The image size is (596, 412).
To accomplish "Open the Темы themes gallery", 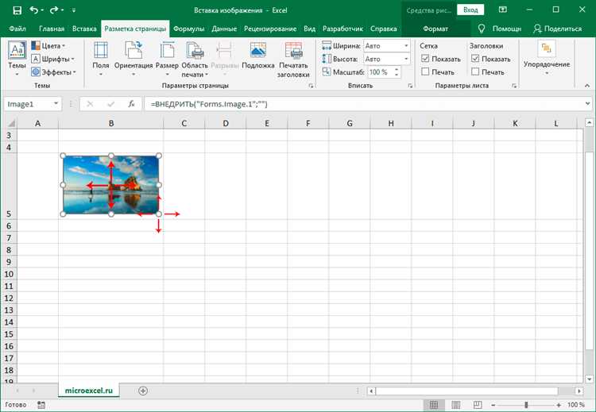I will point(17,59).
